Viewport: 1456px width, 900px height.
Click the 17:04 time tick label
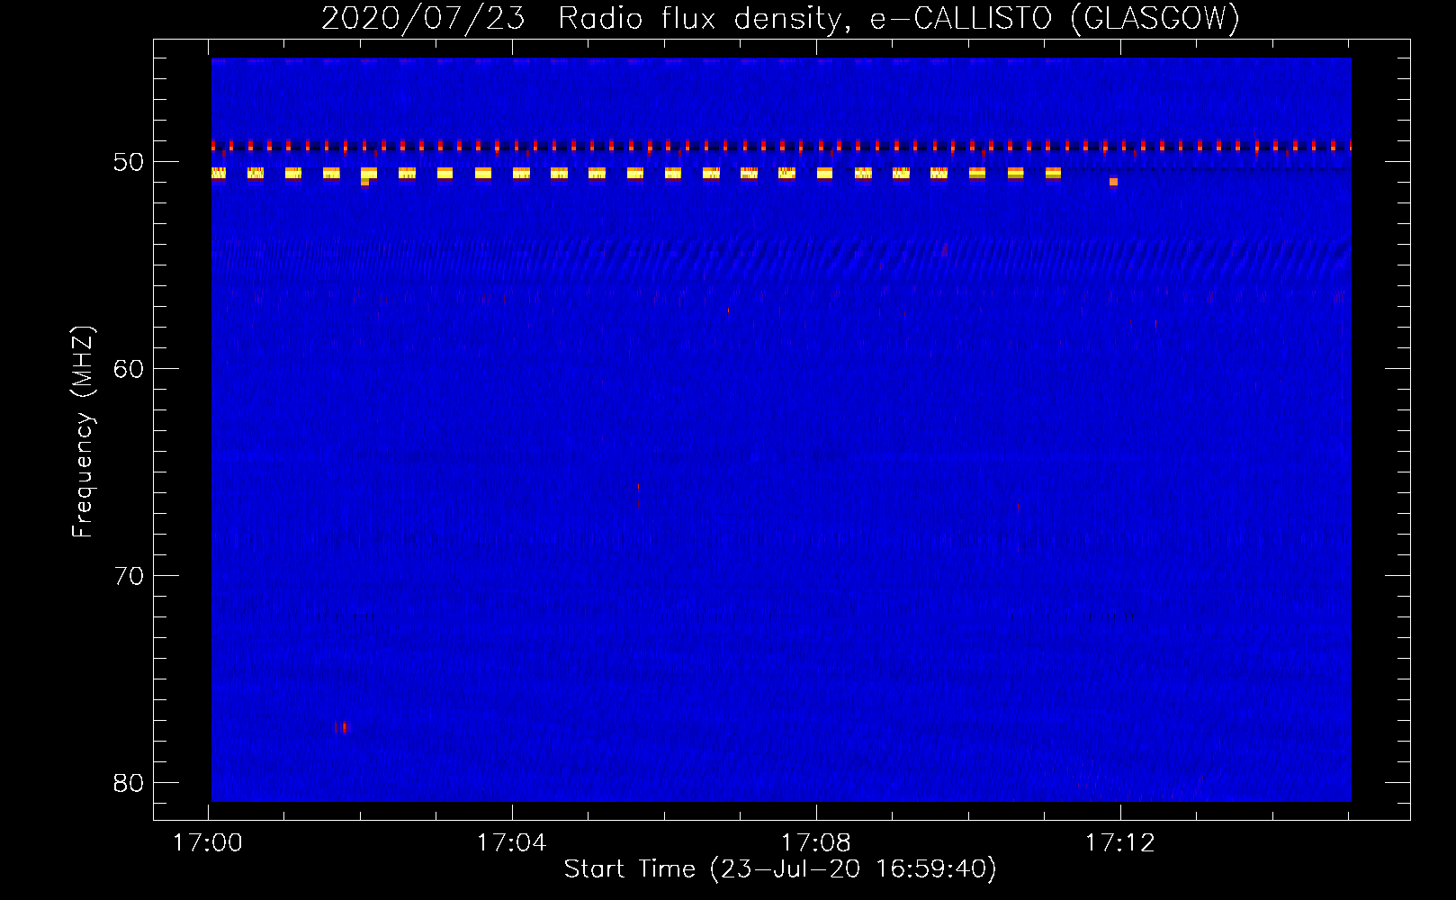(512, 843)
